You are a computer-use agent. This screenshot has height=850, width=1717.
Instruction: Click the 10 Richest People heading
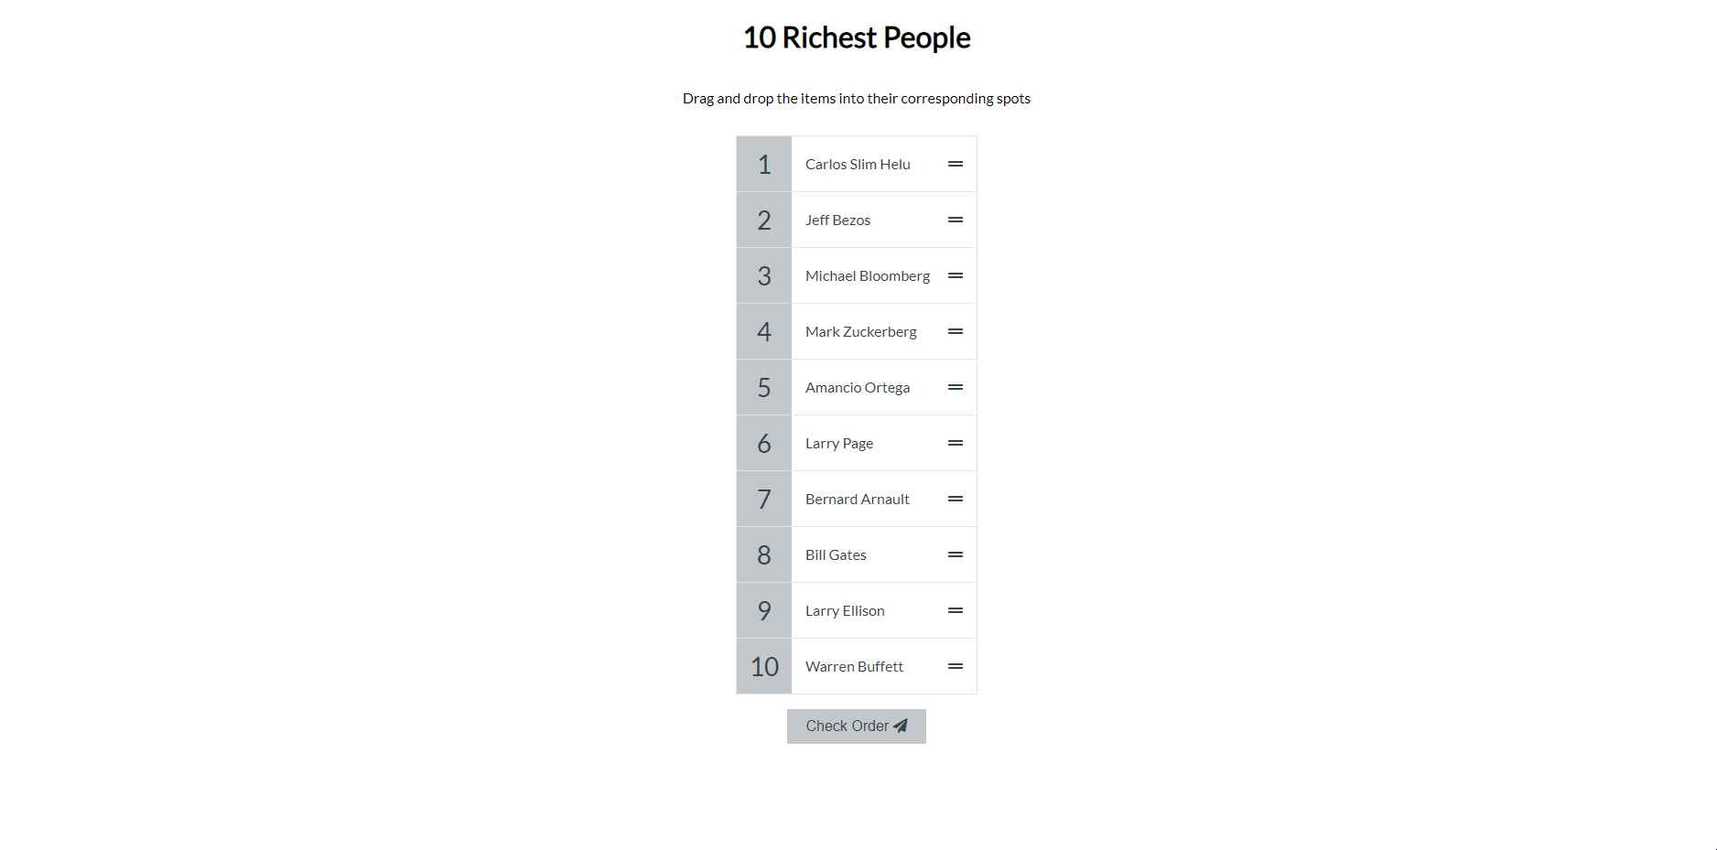857,38
